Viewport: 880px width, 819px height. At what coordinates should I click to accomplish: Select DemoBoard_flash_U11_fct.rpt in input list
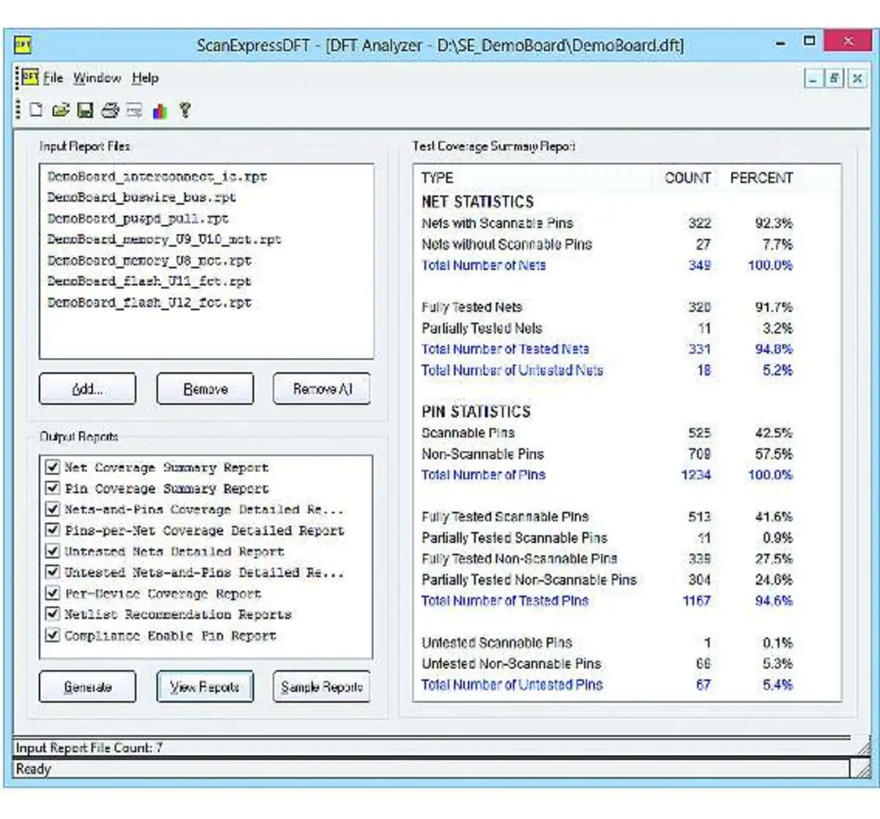(149, 281)
